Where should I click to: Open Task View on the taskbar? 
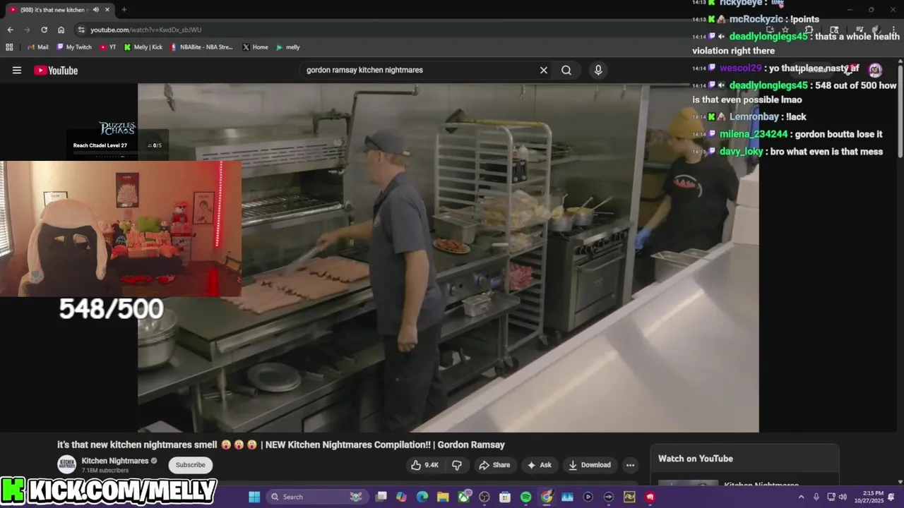pos(381,497)
